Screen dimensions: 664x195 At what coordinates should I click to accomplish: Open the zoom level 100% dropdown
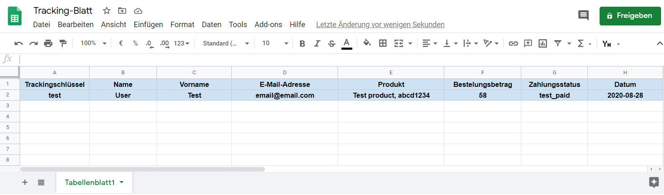(93, 43)
